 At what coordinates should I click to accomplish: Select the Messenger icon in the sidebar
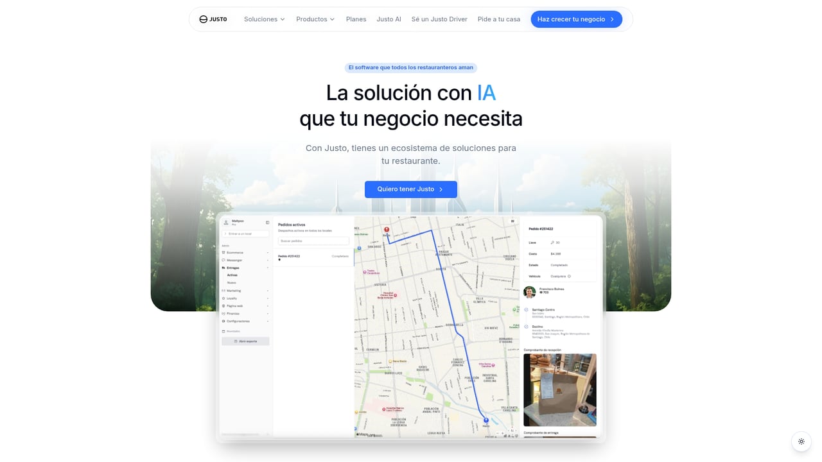[x=223, y=260]
